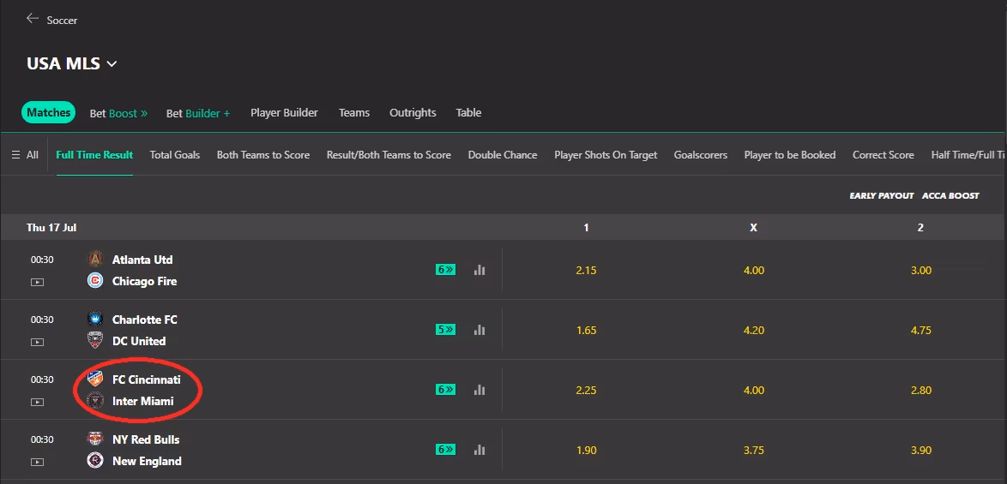Select draw odds 4.00 for Atlanta match
This screenshot has height=484, width=1007.
point(754,271)
